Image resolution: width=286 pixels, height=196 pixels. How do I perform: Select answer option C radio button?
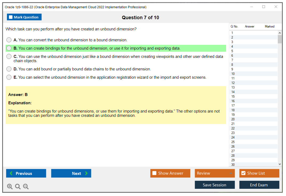pos(9,56)
